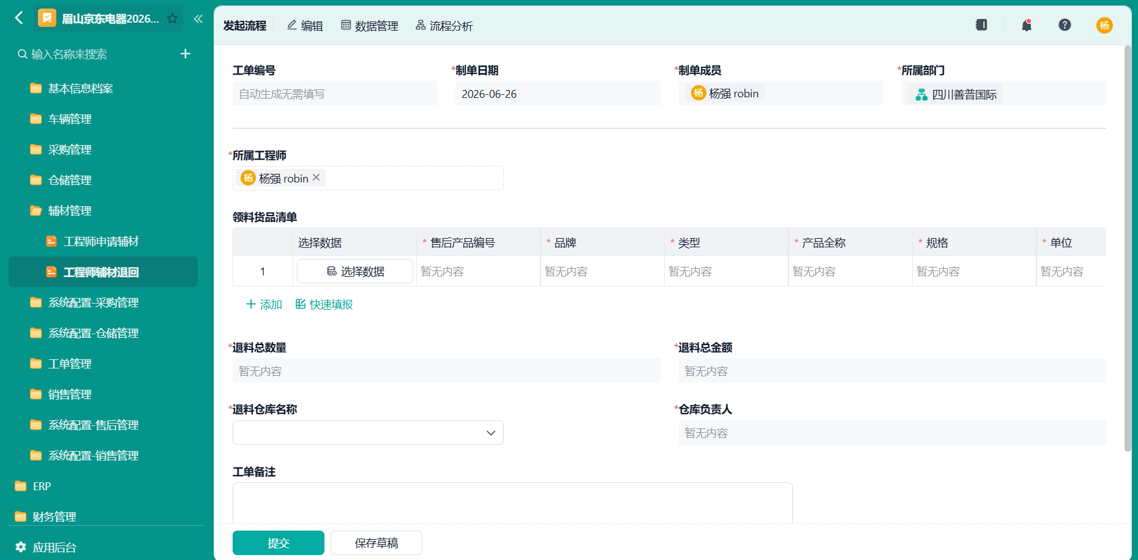Click the 类型 column header
The image size is (1138, 560).
click(x=726, y=242)
